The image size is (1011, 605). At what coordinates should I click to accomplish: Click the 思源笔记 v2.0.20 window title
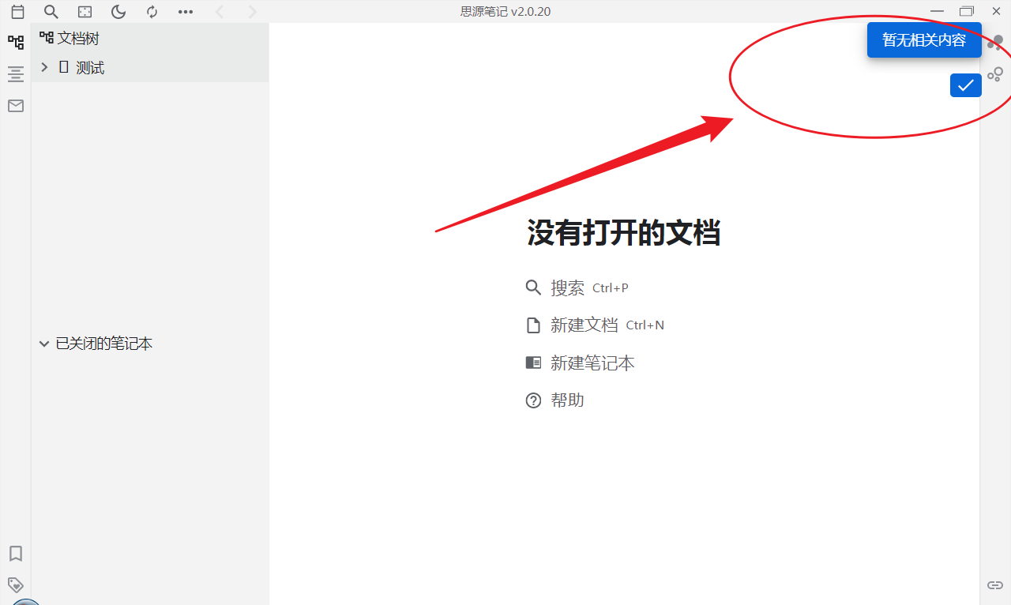(505, 11)
